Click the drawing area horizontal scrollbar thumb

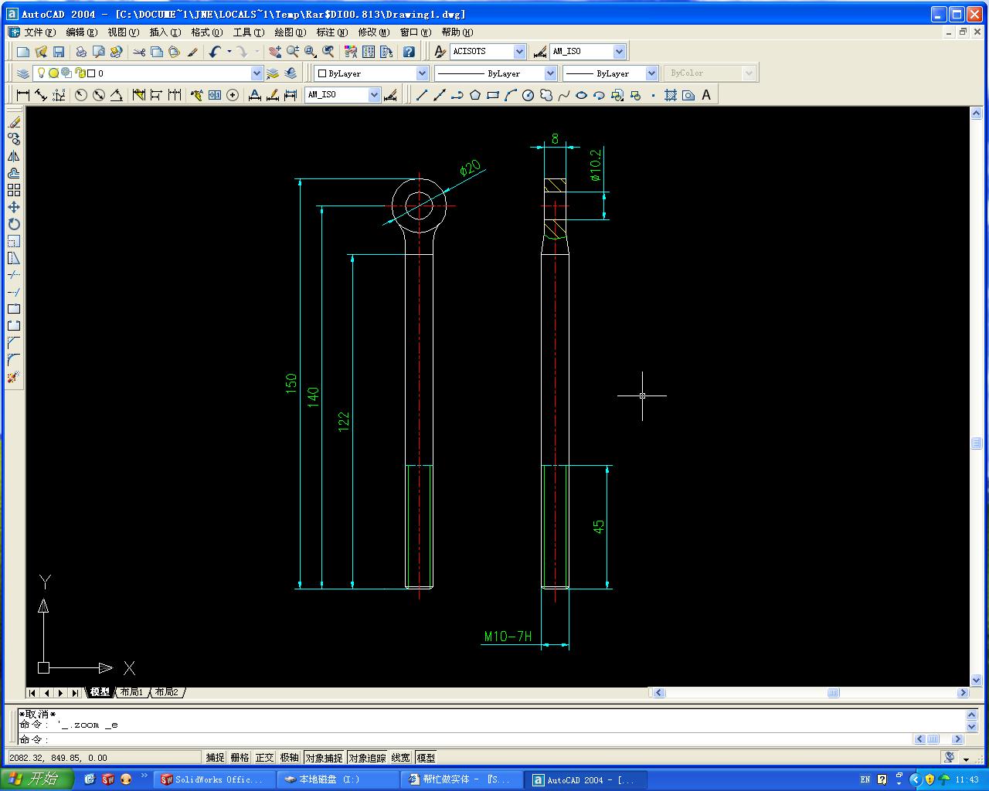pos(833,693)
